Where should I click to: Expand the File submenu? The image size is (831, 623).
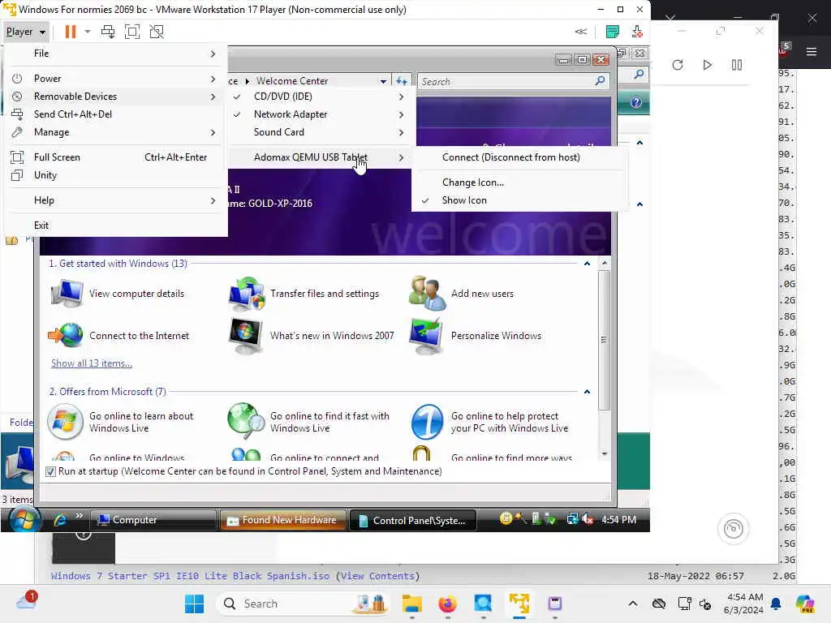(117, 54)
